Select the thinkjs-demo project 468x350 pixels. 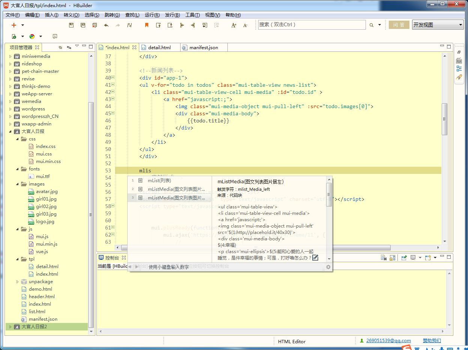(36, 86)
